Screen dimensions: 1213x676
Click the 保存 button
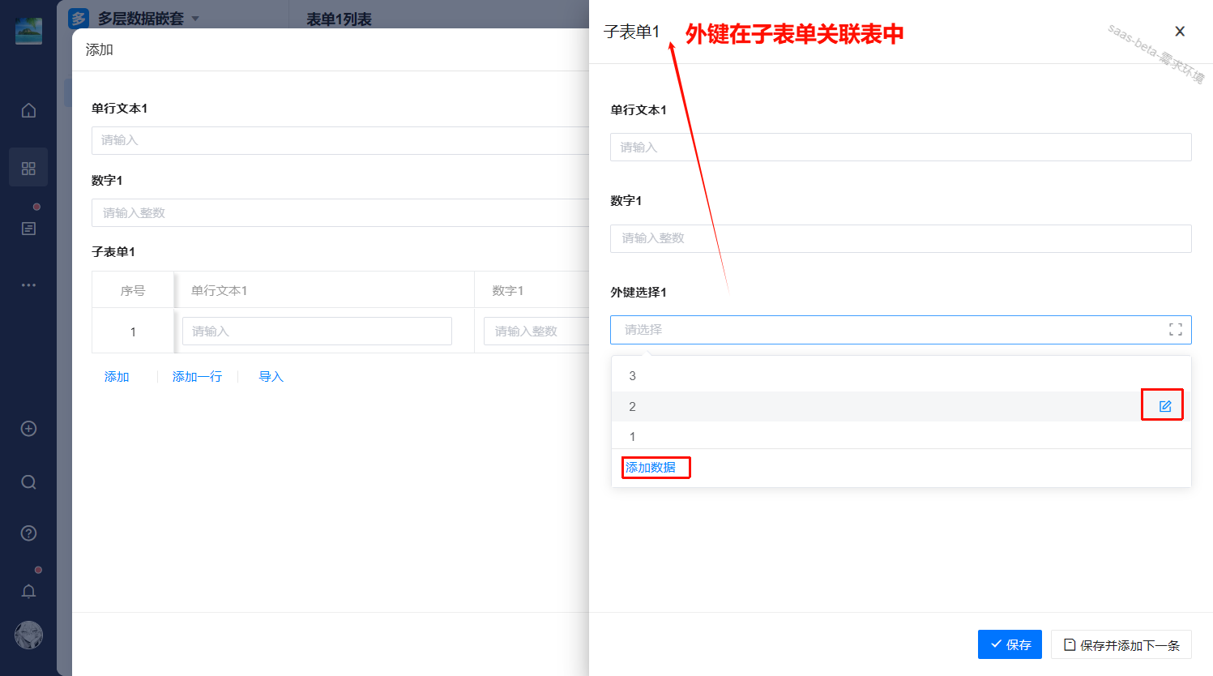point(1010,644)
